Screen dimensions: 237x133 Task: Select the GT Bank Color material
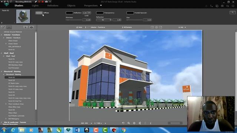pos(14,83)
